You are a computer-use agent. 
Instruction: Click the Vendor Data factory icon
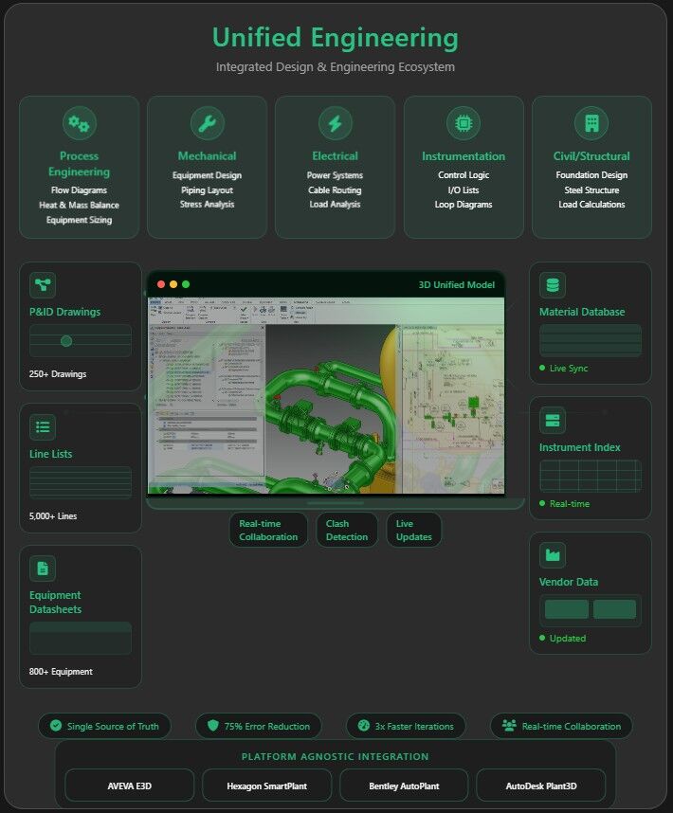(553, 554)
